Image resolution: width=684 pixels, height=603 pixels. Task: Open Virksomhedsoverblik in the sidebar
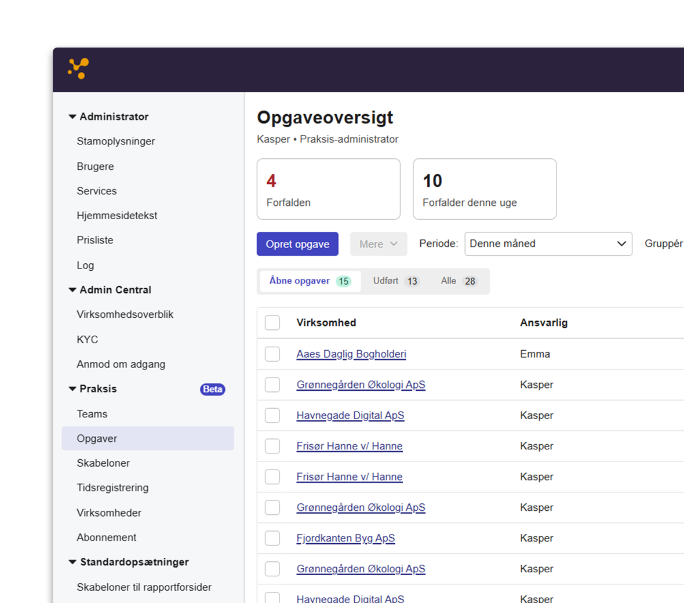pyautogui.click(x=125, y=315)
